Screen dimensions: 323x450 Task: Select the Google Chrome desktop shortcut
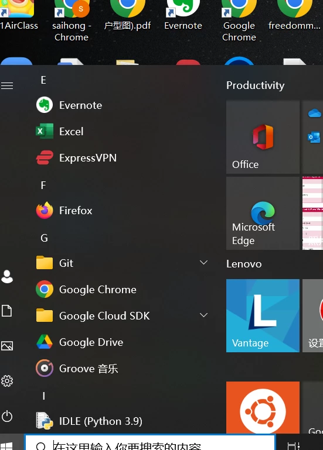(x=239, y=20)
